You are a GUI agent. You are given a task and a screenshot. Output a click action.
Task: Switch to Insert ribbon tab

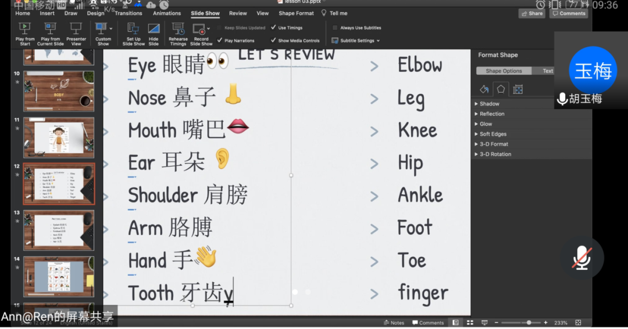tap(47, 13)
